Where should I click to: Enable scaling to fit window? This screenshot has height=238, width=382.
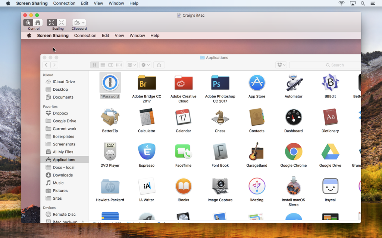pyautogui.click(x=51, y=23)
